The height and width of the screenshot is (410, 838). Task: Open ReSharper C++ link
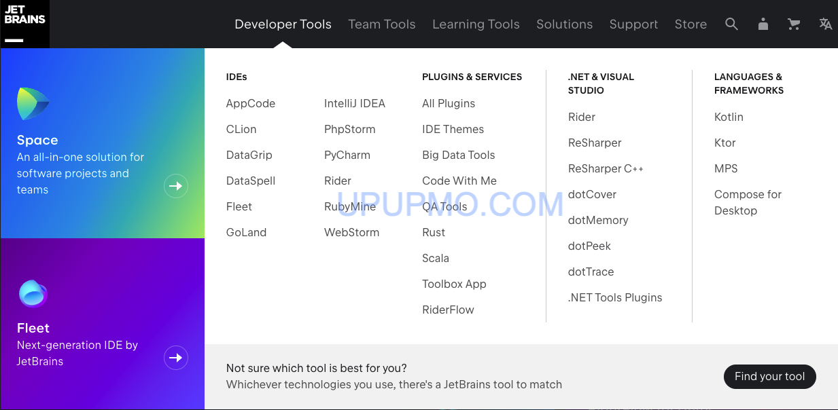[606, 169]
